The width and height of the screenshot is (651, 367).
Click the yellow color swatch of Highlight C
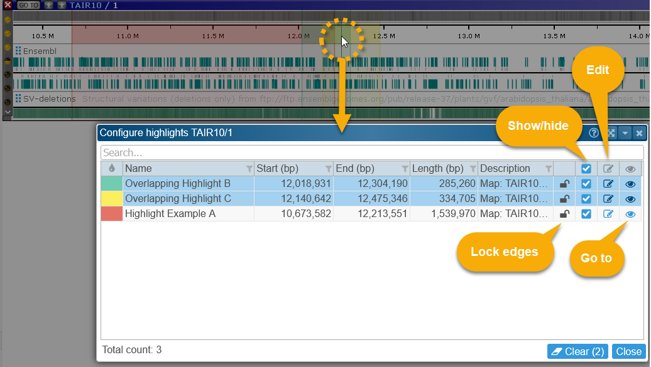(112, 199)
